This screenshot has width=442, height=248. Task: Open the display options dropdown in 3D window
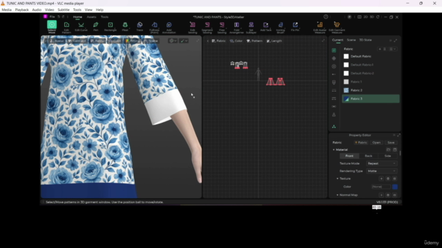coord(173,41)
